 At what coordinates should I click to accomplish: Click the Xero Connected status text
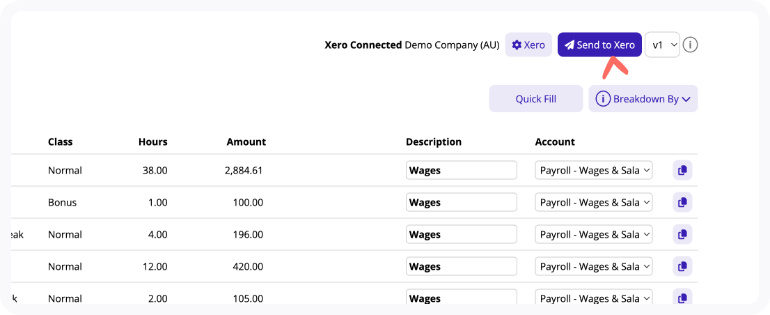[x=363, y=45]
